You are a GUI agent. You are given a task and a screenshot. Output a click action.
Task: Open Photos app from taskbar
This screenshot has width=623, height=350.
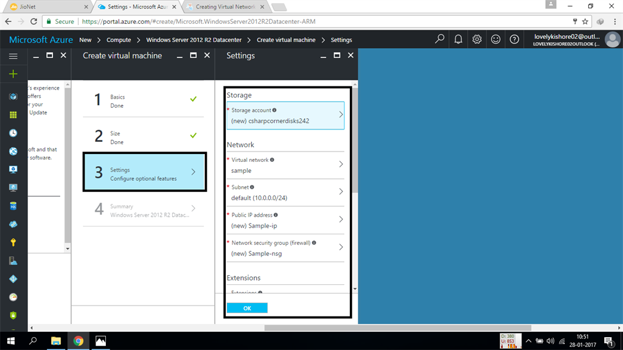tap(100, 341)
